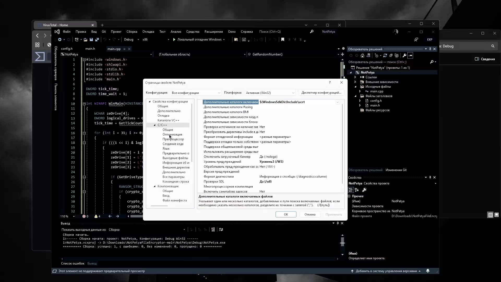This screenshot has width=501, height=282.
Task: Switch to the Изменения Git tab
Action: pyautogui.click(x=396, y=170)
